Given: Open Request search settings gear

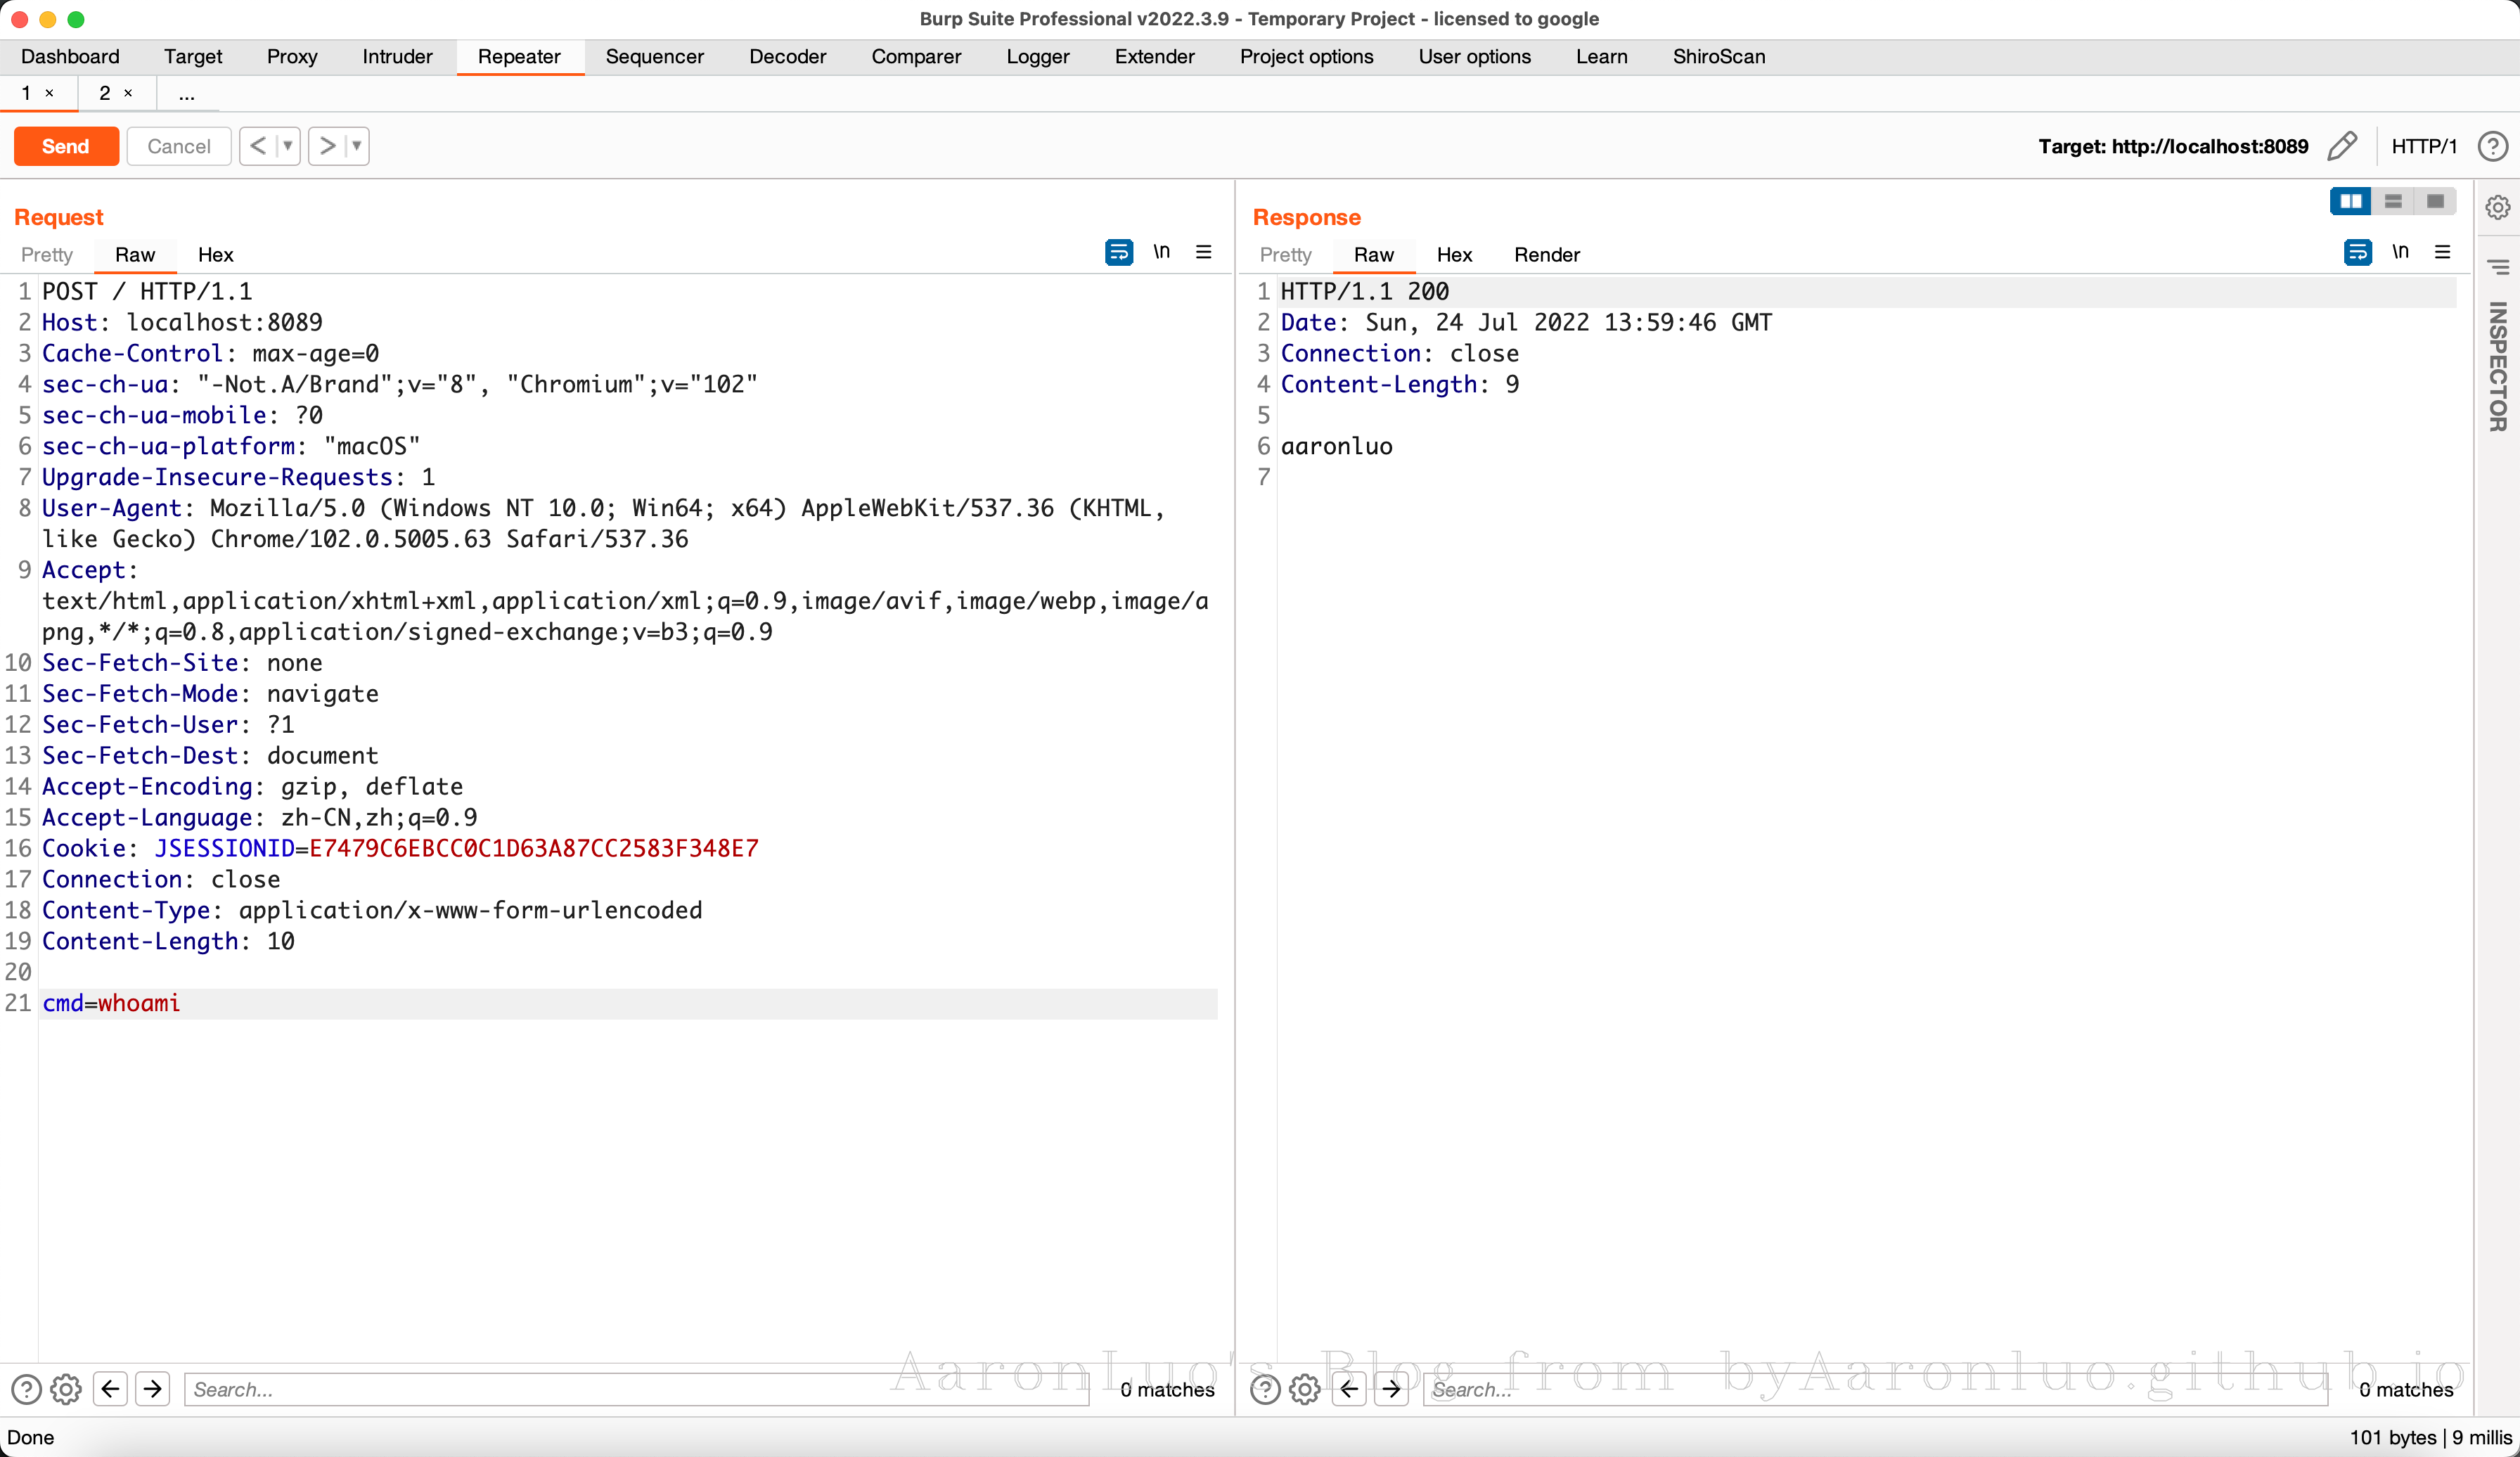Looking at the screenshot, I should pyautogui.click(x=66, y=1389).
